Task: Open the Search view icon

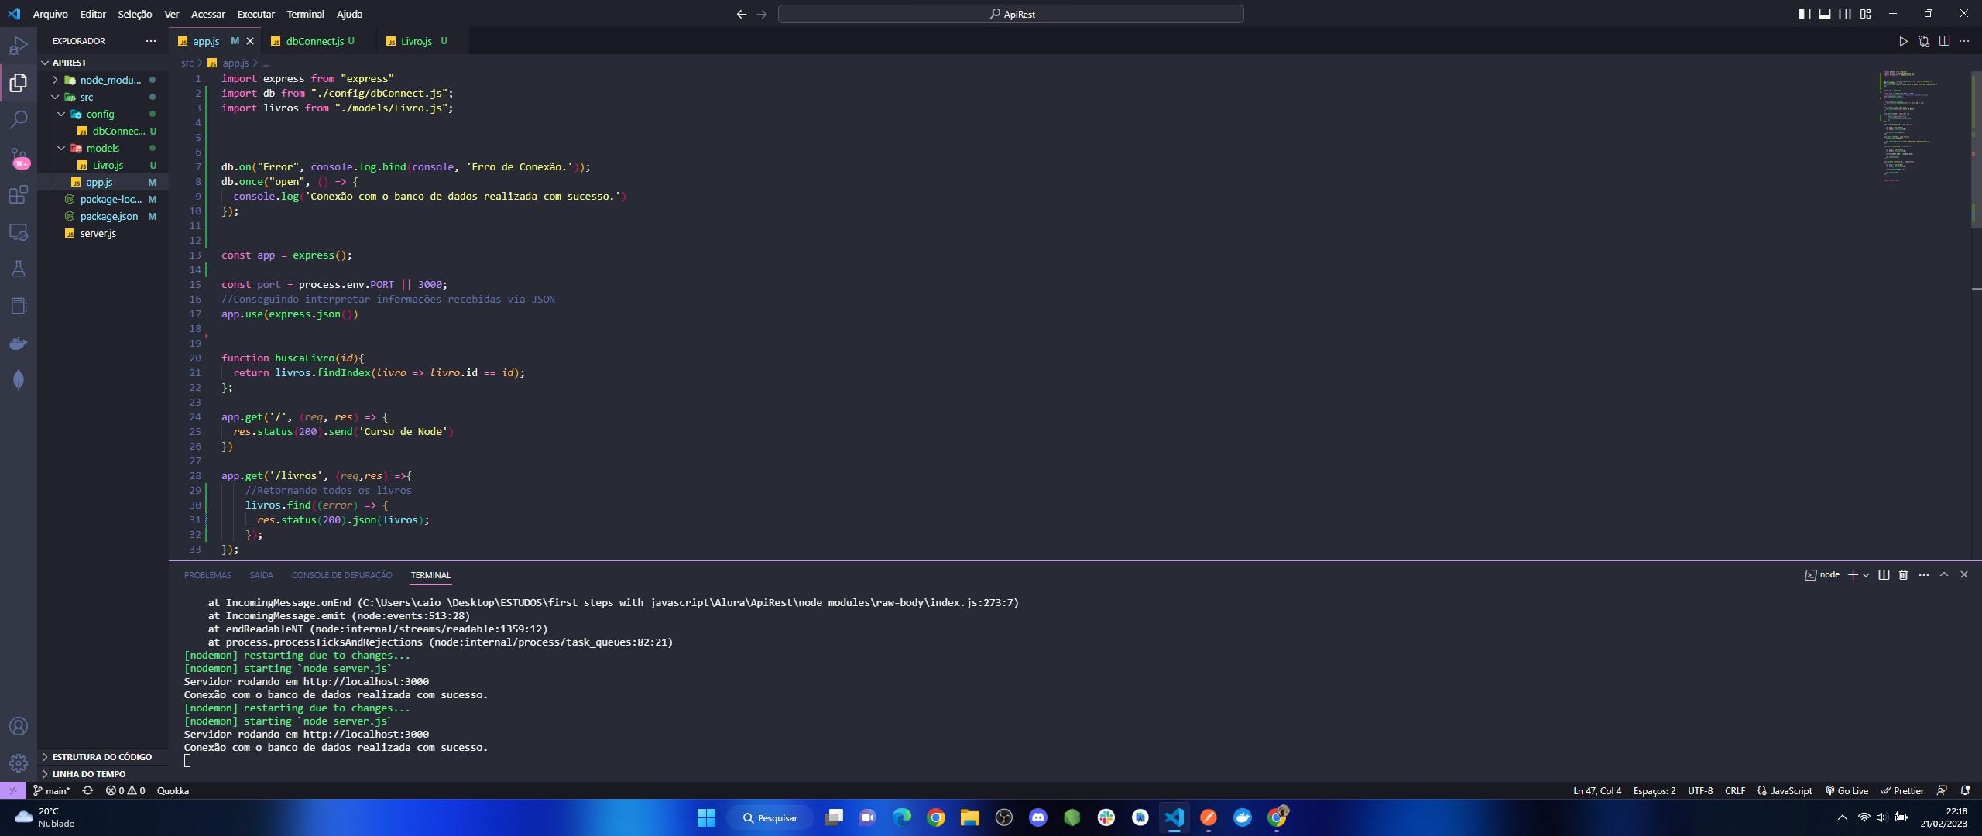Action: pyautogui.click(x=19, y=119)
